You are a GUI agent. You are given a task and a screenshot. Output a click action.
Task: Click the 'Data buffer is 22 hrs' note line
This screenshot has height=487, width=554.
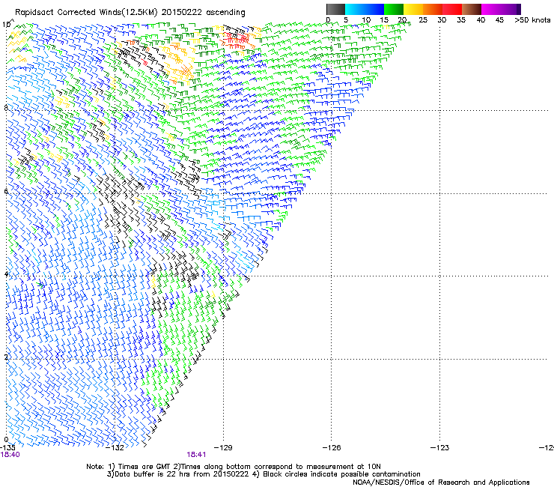[264, 474]
